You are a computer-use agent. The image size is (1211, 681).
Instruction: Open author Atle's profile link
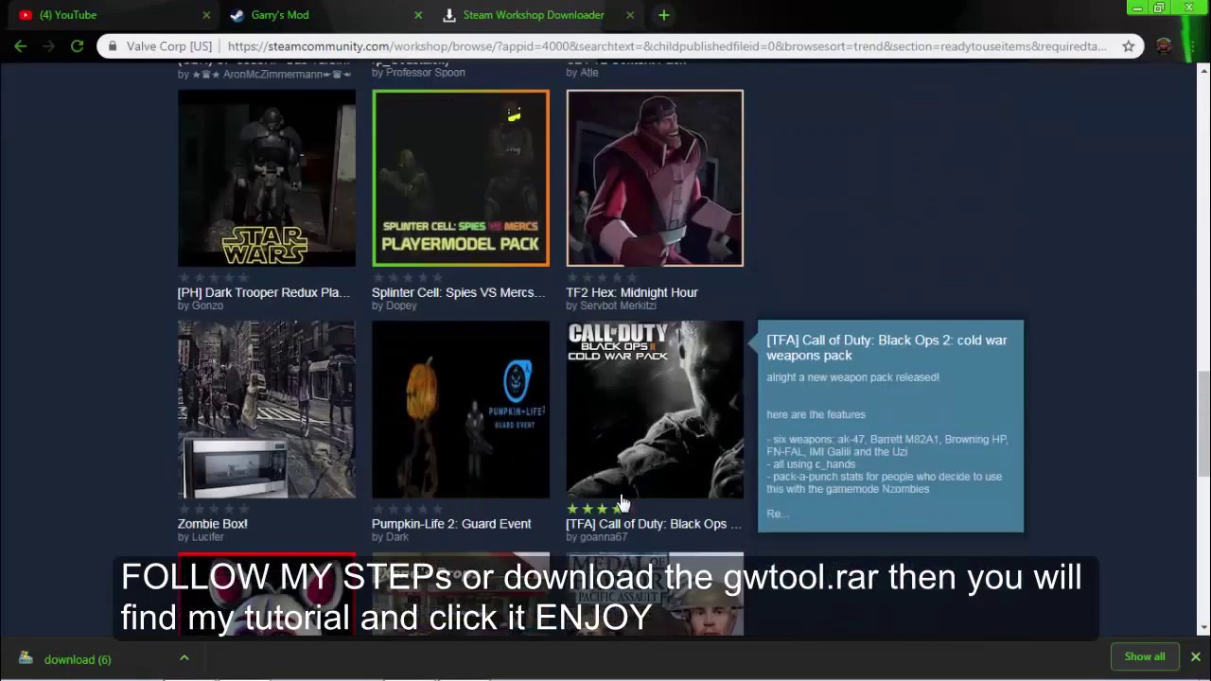[x=588, y=72]
